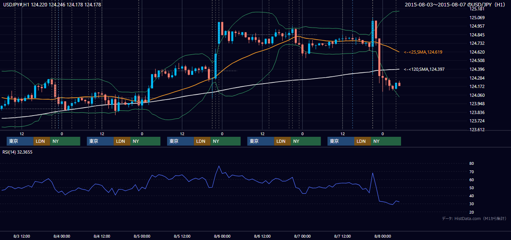Click the 8/6 00:00 time axis label
This screenshot has height=240, width=511.
(222, 236)
